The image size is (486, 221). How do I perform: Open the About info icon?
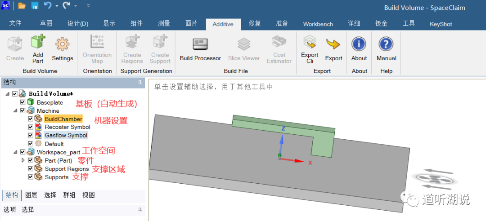pyautogui.click(x=359, y=44)
